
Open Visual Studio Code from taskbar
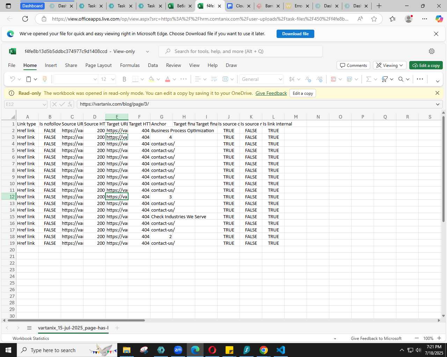281,350
